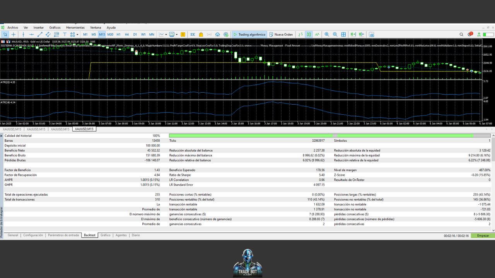
Task: Switch chart to H1 timeframe
Action: coord(119,34)
